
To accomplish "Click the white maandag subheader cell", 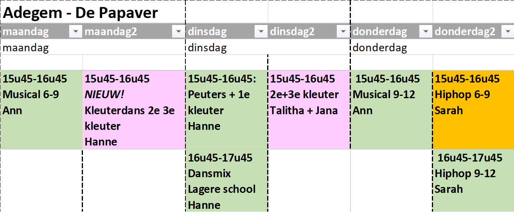I will tap(41, 48).
